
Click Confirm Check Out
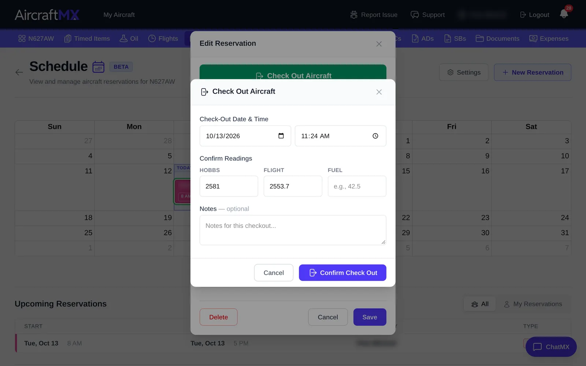point(342,273)
